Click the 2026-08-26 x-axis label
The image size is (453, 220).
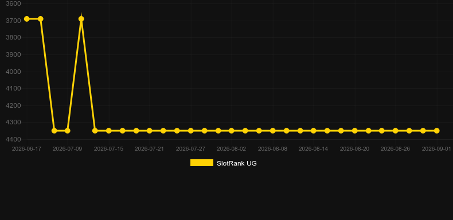pyautogui.click(x=396, y=149)
